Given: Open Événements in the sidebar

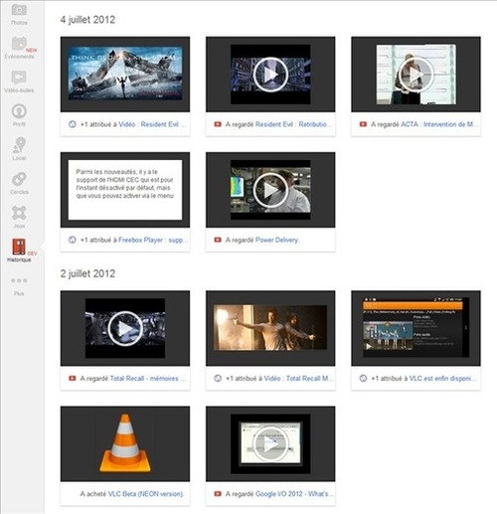Looking at the screenshot, I should 19,48.
